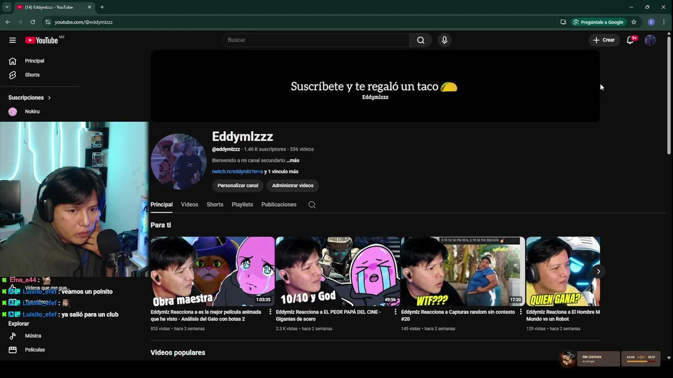
Task: Open the Playlists tab
Action: pos(242,205)
